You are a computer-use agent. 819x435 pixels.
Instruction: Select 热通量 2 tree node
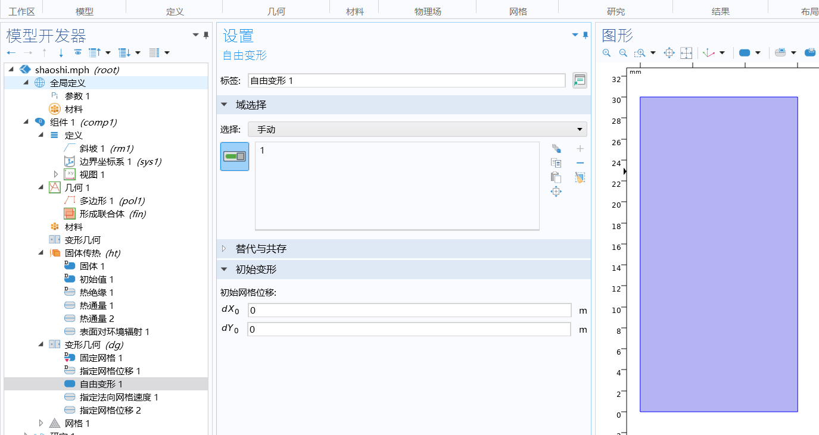click(96, 318)
